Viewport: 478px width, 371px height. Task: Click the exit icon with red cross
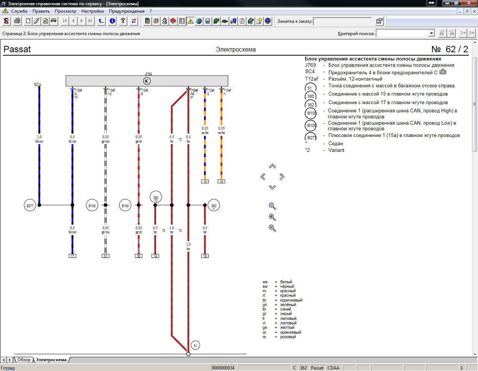pyautogui.click(x=6, y=21)
